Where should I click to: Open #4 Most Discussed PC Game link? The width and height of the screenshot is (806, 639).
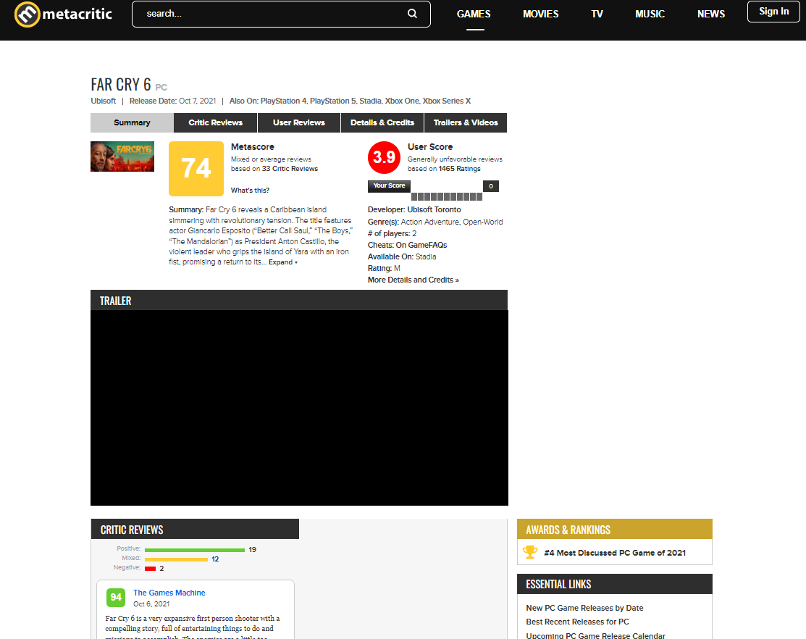615,553
